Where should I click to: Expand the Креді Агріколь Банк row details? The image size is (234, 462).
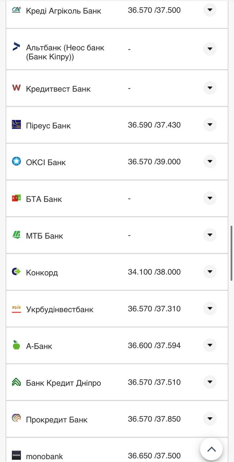tap(210, 10)
